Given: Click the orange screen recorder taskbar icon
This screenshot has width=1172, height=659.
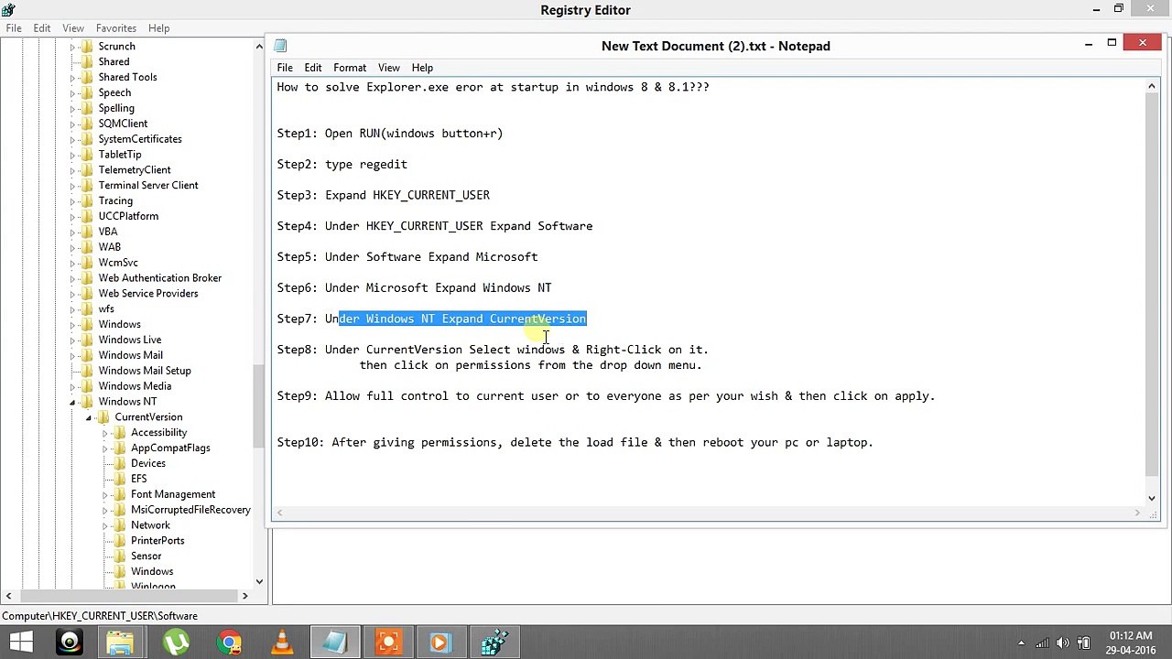Looking at the screenshot, I should point(387,642).
